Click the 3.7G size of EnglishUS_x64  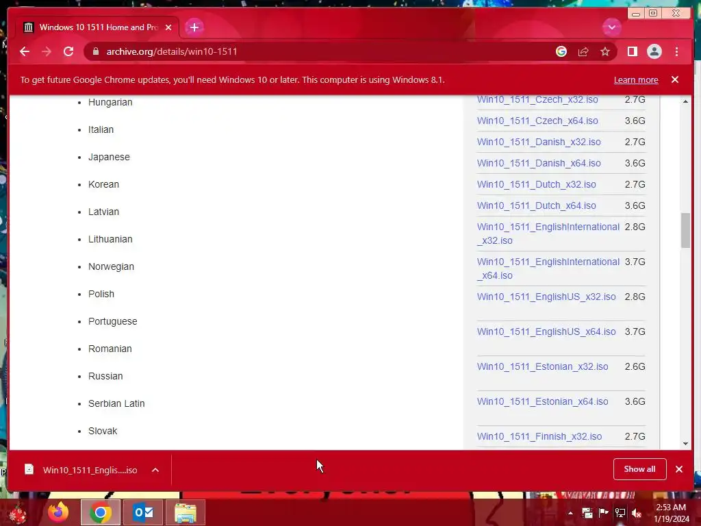(x=635, y=331)
